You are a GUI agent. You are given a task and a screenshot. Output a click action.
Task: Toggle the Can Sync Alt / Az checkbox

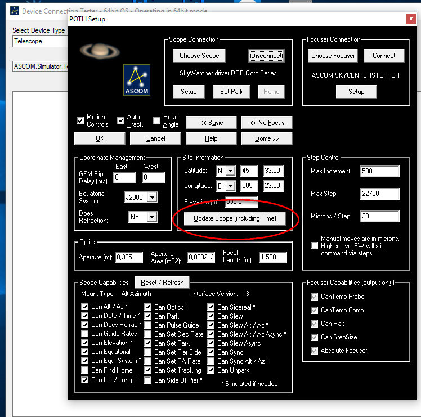click(x=211, y=361)
